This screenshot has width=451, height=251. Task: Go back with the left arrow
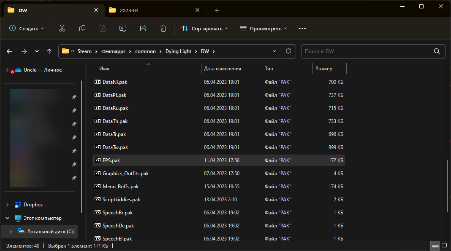9,51
